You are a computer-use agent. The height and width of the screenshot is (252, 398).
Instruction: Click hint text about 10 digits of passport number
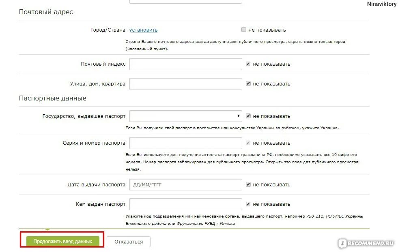[242, 162]
